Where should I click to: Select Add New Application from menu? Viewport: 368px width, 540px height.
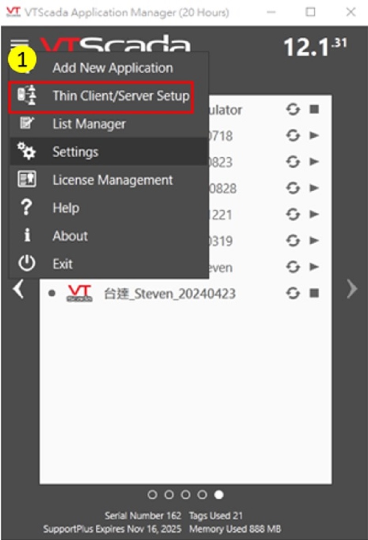click(109, 67)
